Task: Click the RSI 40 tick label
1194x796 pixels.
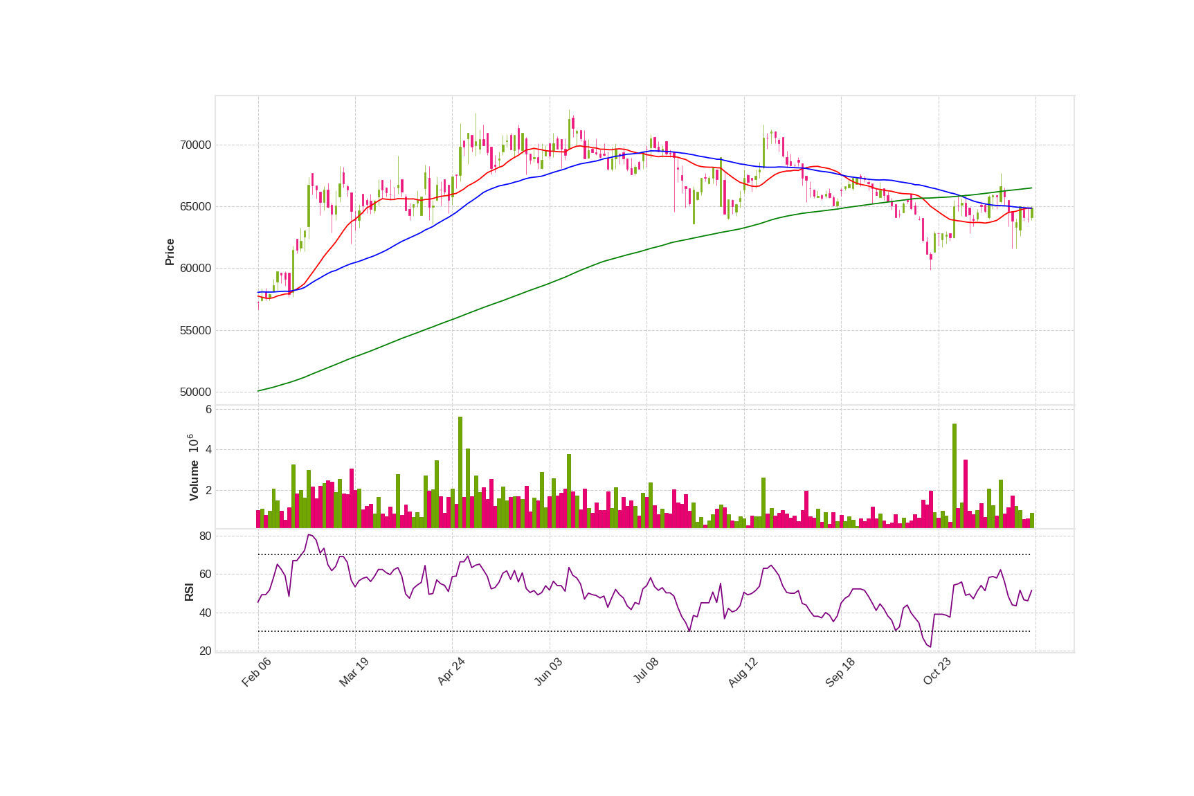Action: (206, 613)
